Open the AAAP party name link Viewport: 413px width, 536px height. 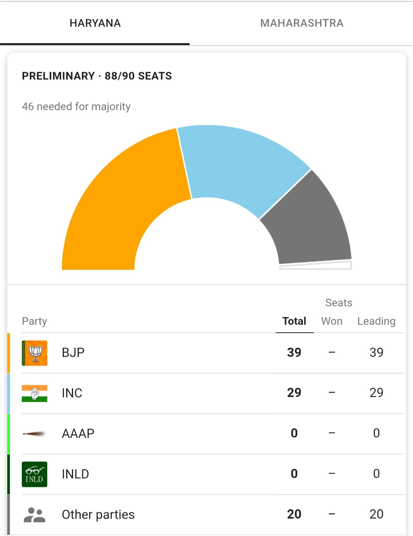pos(78,434)
